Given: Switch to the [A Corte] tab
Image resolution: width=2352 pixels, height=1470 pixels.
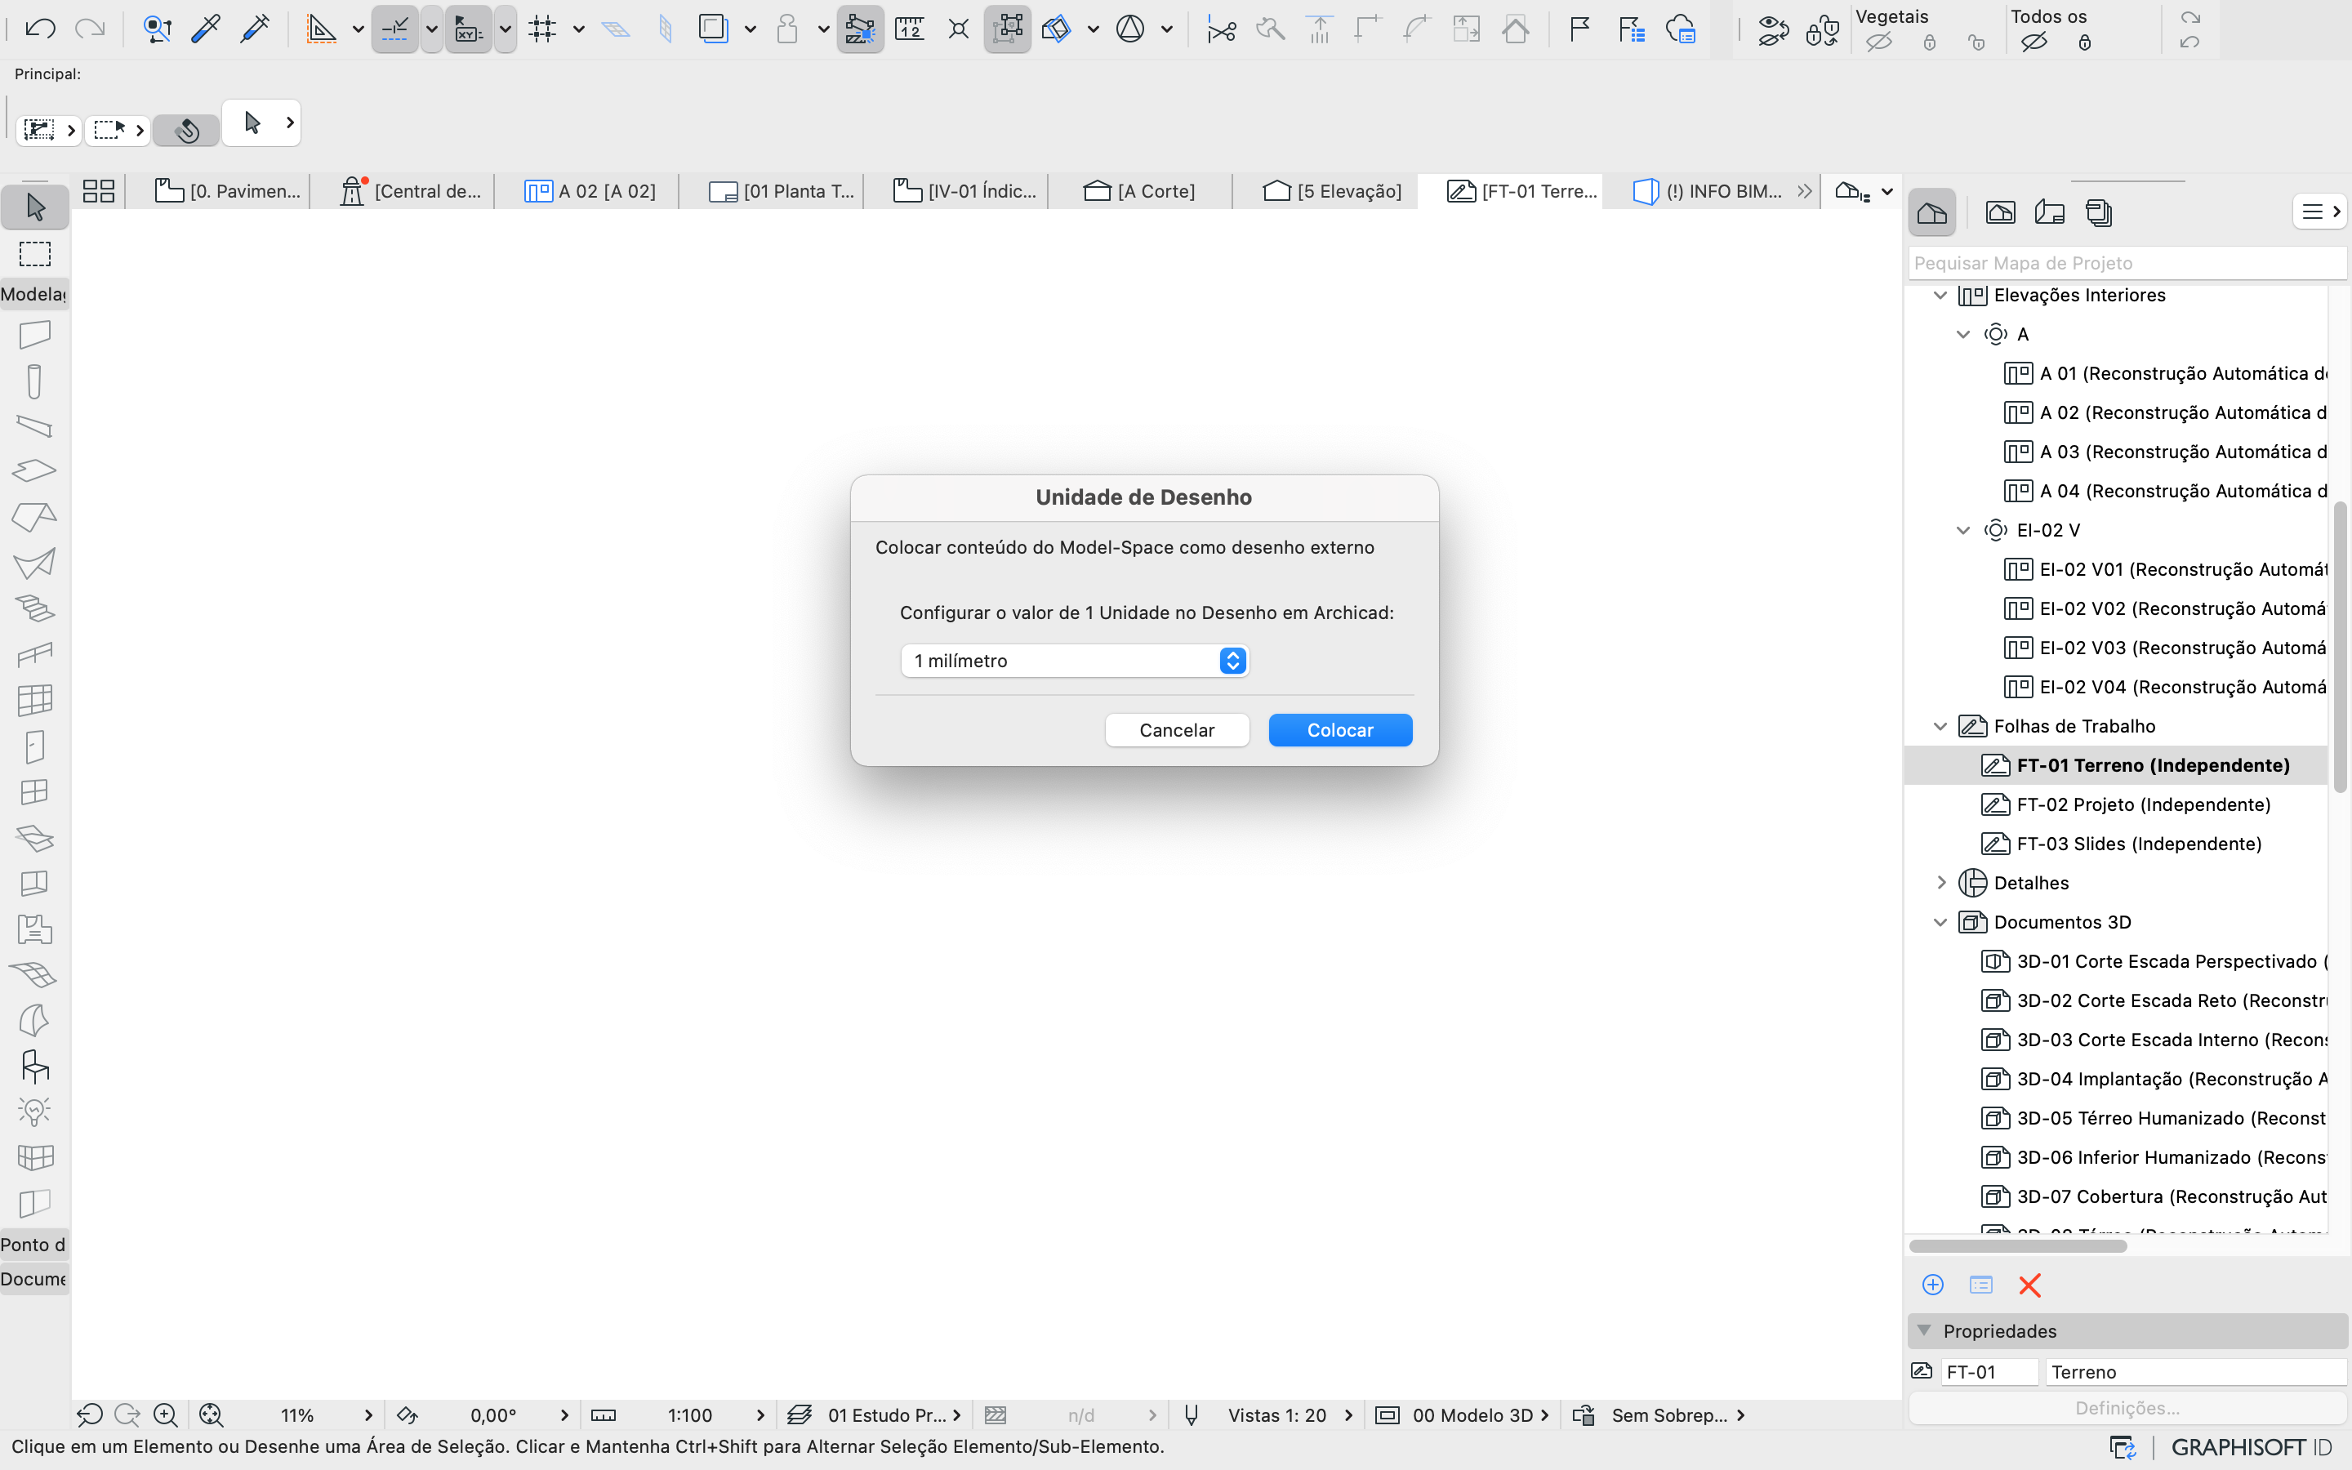Looking at the screenshot, I should 1139,190.
